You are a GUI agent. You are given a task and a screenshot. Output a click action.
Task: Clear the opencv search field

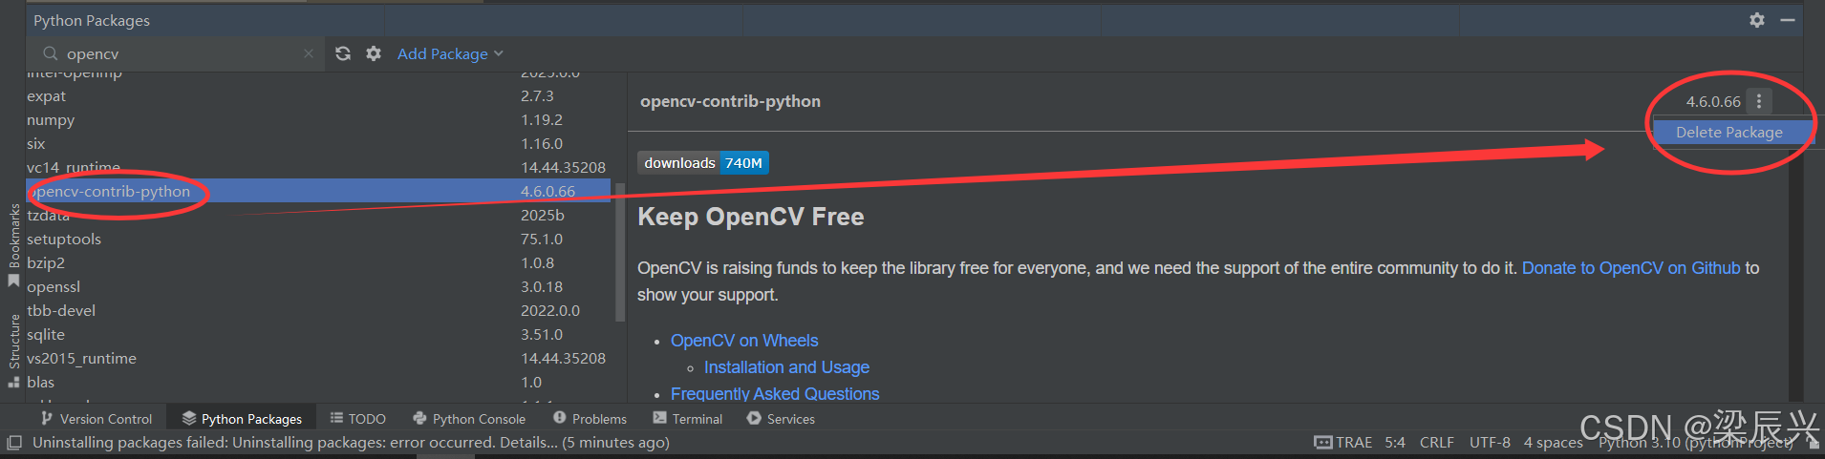tap(308, 53)
